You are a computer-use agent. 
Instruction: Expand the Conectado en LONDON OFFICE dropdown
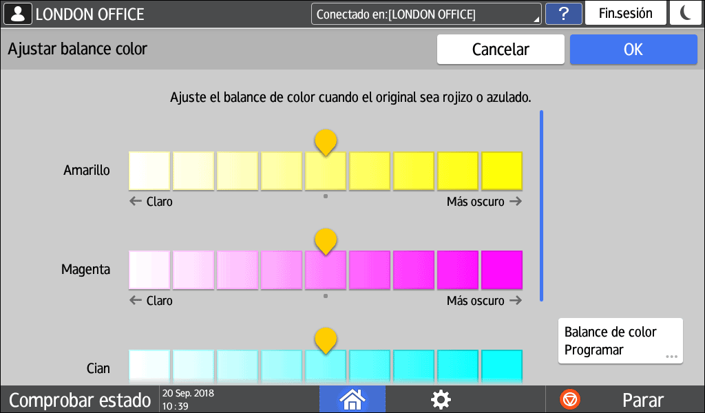tap(425, 14)
